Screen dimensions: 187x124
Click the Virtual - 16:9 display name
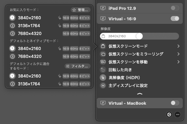[122, 19]
